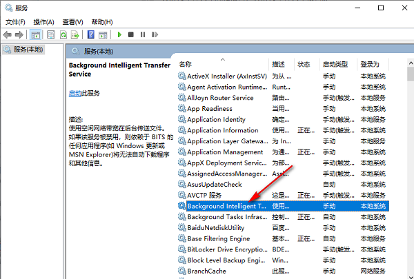Image resolution: width=414 pixels, height=279 pixels.
Task: Click gear icon of BaiduNetdiskUtility row
Action: point(181,227)
